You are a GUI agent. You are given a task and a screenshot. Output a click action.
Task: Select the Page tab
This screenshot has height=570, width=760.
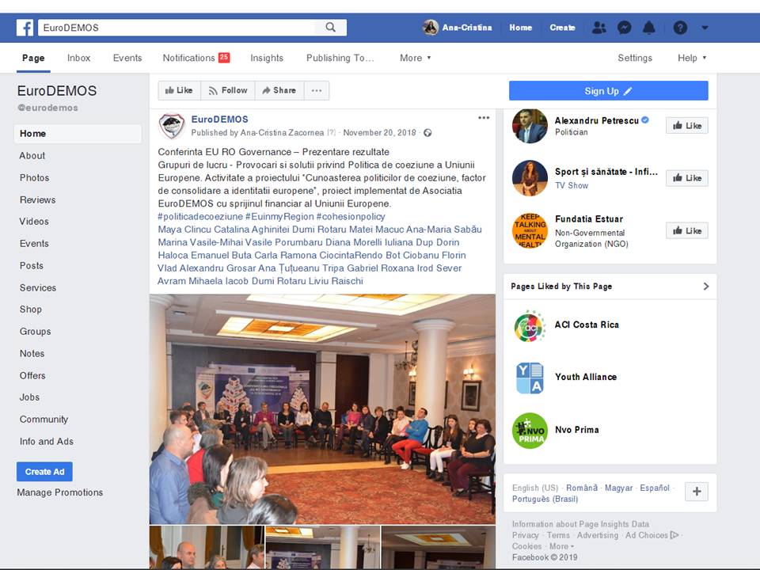[33, 58]
